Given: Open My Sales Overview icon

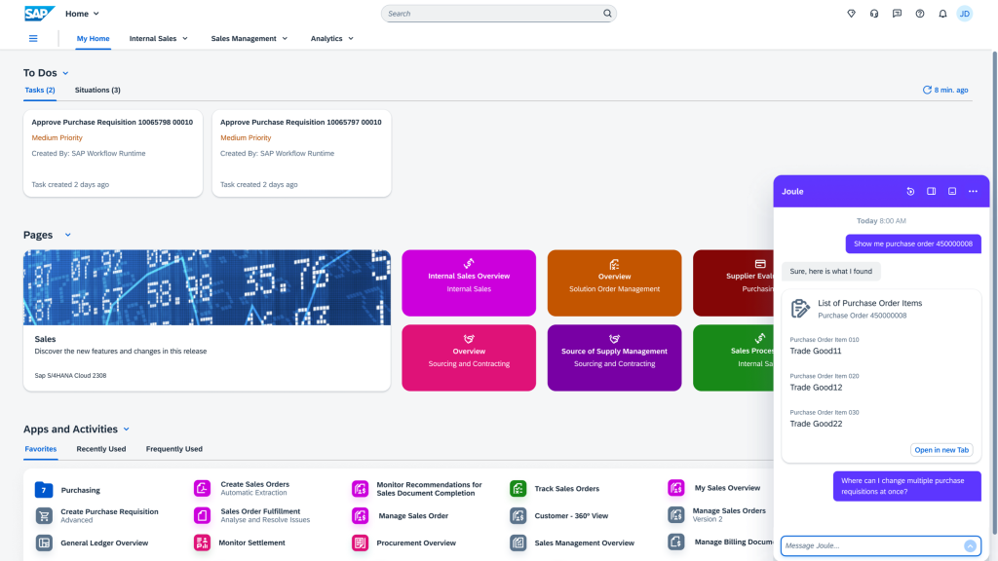Looking at the screenshot, I should [x=676, y=488].
